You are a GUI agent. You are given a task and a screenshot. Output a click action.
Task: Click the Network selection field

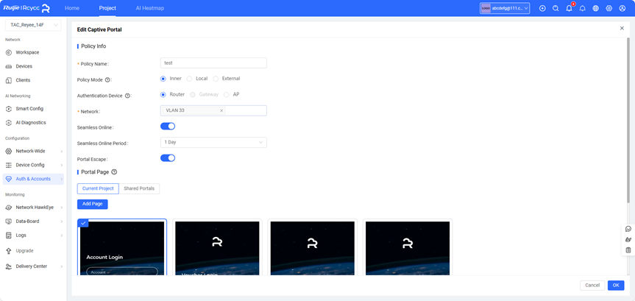(x=213, y=110)
